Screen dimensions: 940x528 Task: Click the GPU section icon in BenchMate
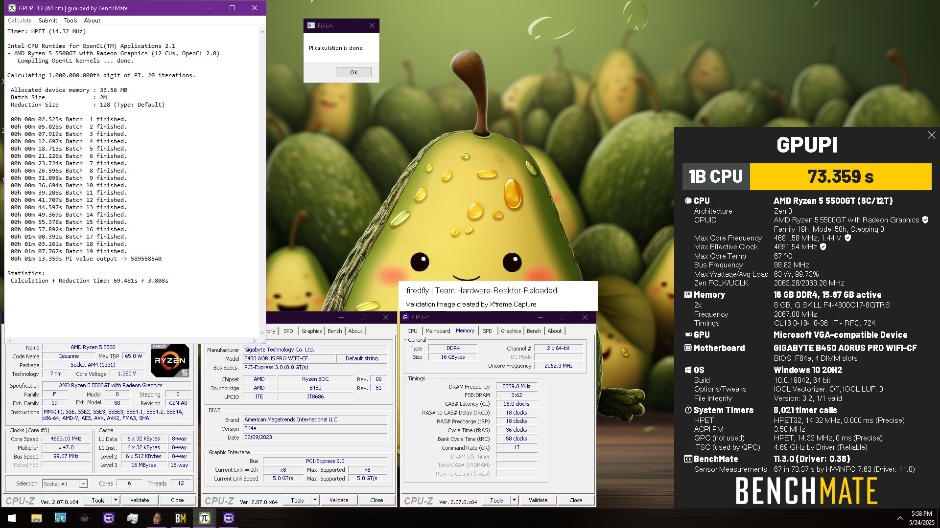pyautogui.click(x=688, y=335)
